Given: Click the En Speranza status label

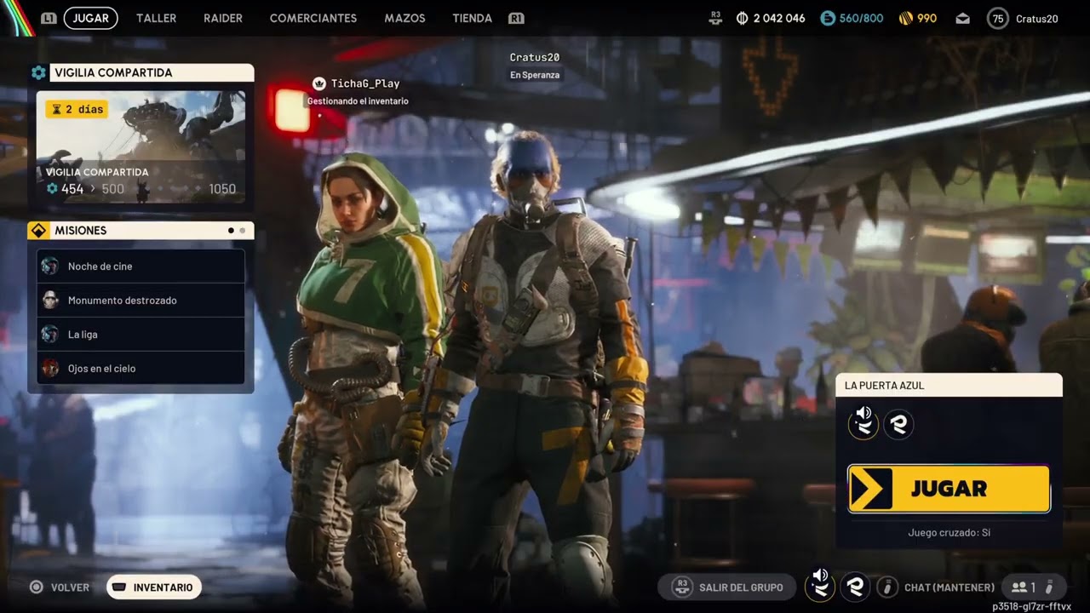Looking at the screenshot, I should [x=535, y=75].
